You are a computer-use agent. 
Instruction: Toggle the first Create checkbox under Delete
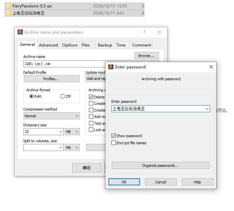coord(91,103)
